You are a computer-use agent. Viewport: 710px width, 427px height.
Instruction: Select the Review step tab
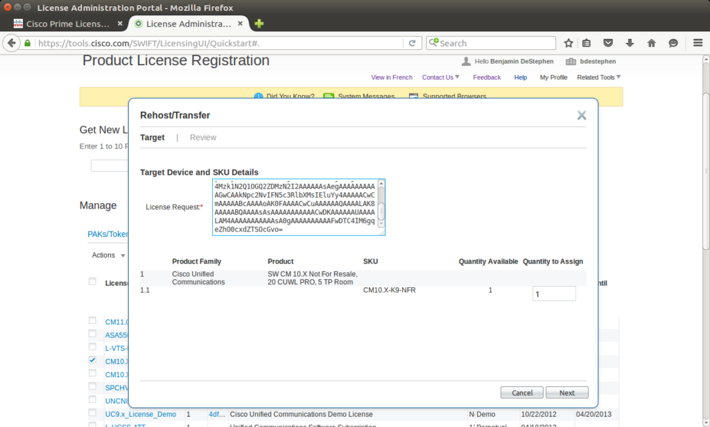(x=203, y=138)
